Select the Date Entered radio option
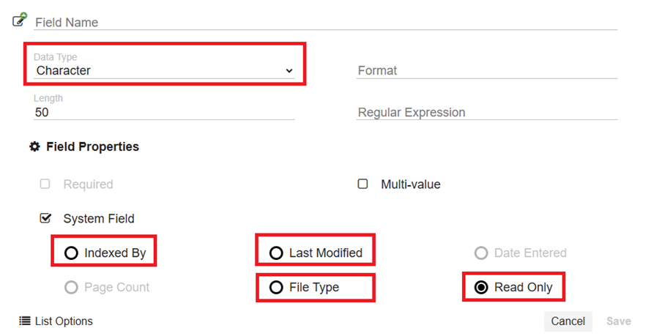 (x=481, y=253)
